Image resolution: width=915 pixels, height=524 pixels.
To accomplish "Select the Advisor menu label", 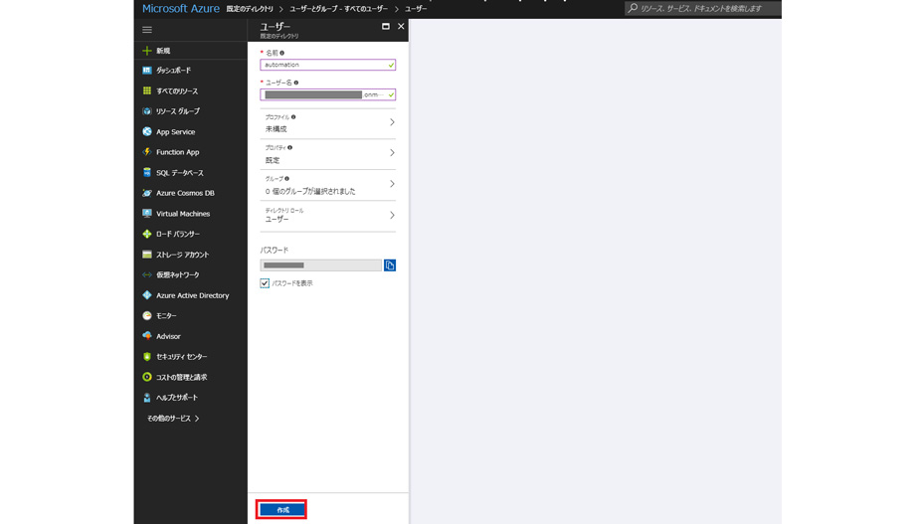I will click(x=168, y=336).
